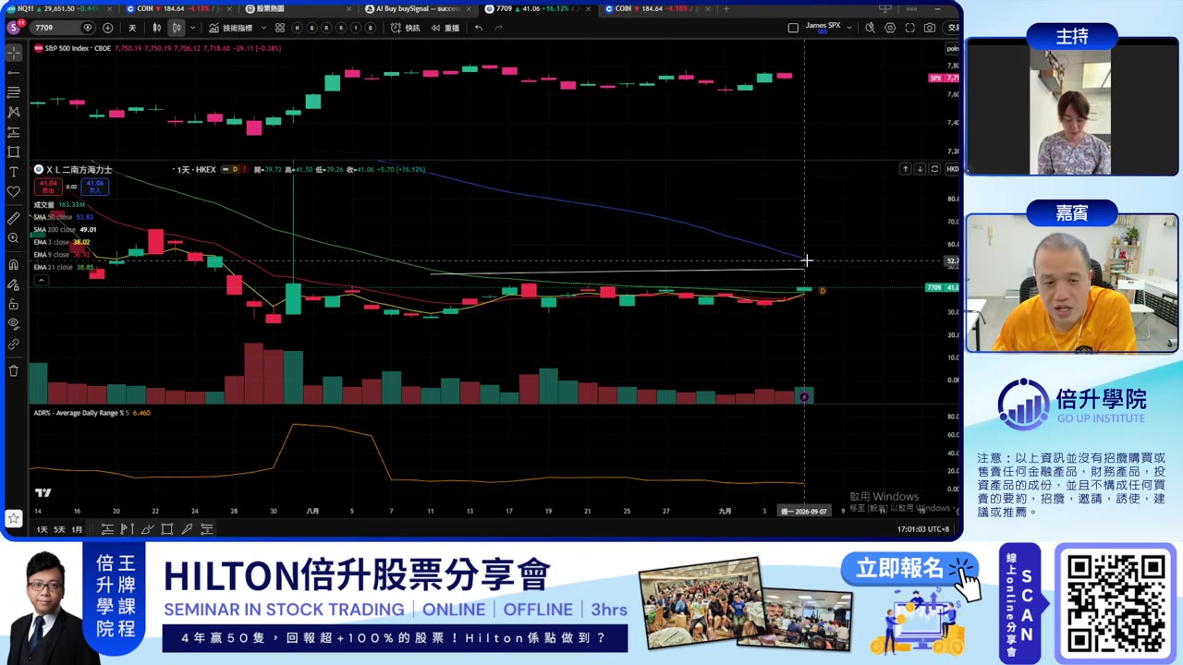Start bar replay with 重播 button

point(445,28)
